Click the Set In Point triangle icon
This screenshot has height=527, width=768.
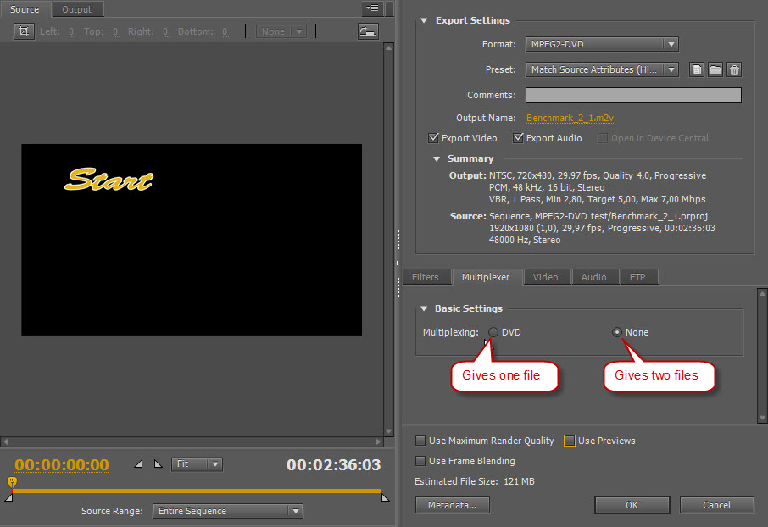[x=139, y=464]
